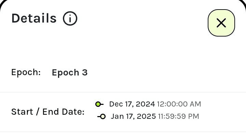Click the 12:00:00 AM start time
The height and width of the screenshot is (140, 246).
[179, 104]
